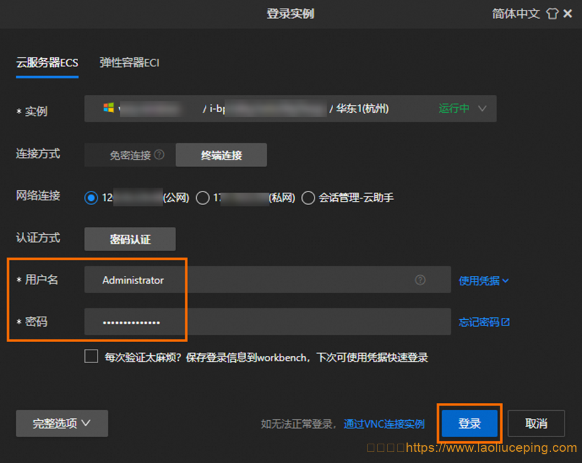This screenshot has height=463, width=582.
Task: Select the 私网 network radio button
Action: point(202,197)
